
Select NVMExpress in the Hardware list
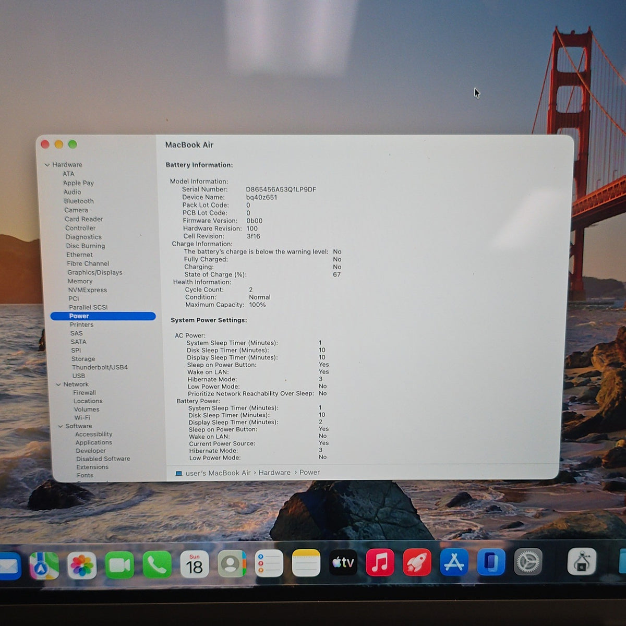[87, 290]
